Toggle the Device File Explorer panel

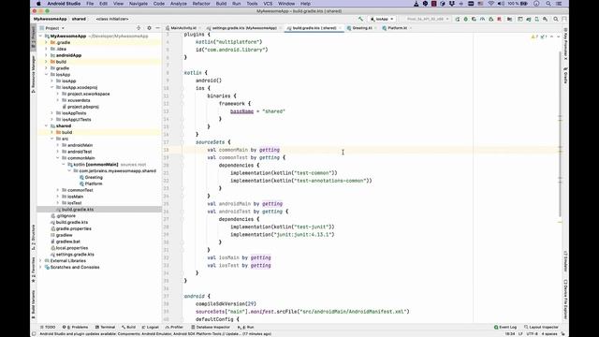click(565, 300)
